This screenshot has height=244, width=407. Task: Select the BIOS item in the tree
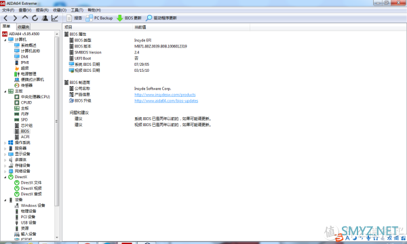coord(22,131)
